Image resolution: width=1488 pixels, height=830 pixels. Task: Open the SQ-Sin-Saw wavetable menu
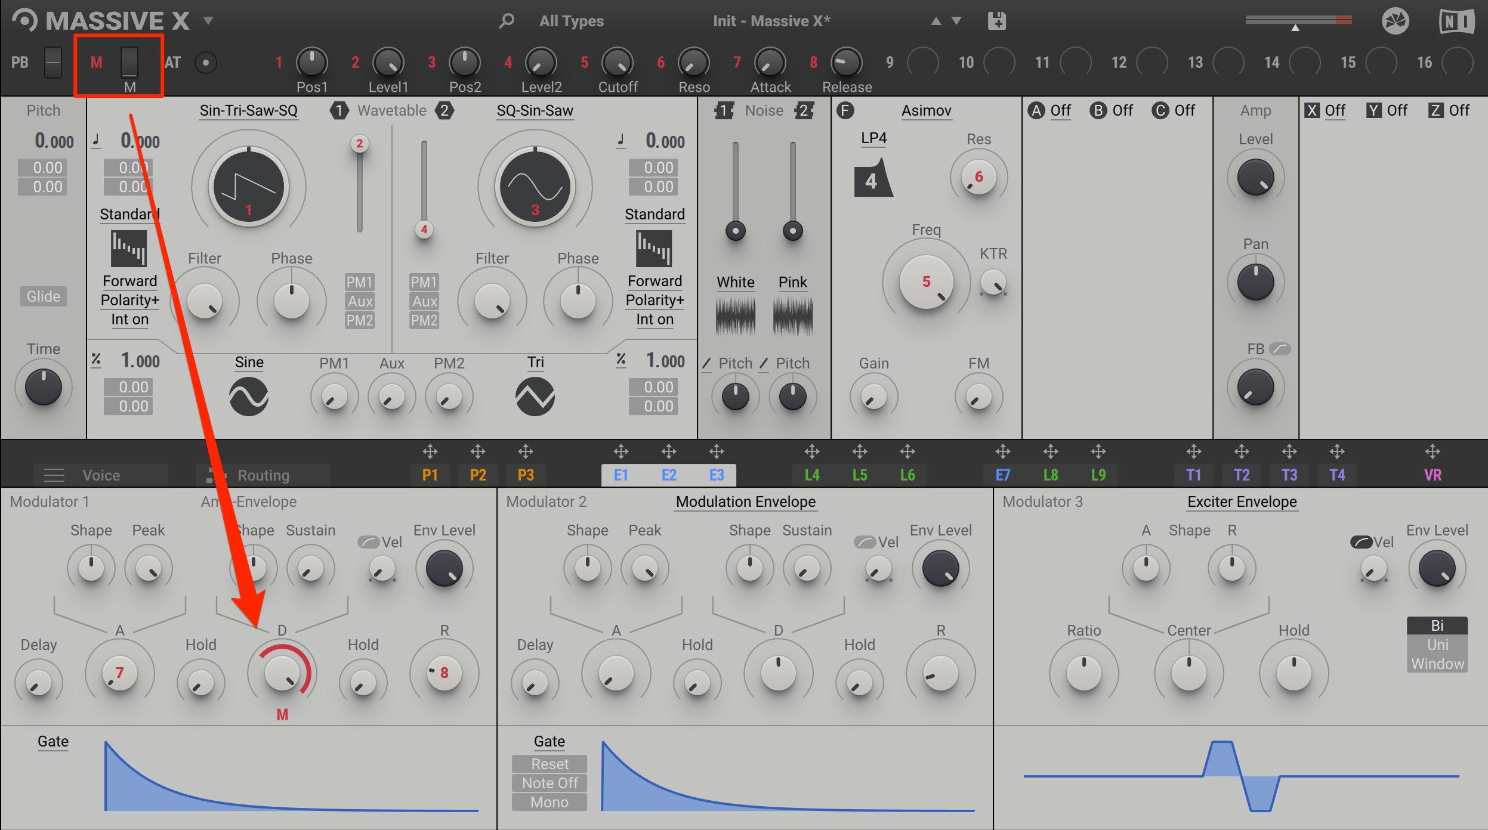535,111
